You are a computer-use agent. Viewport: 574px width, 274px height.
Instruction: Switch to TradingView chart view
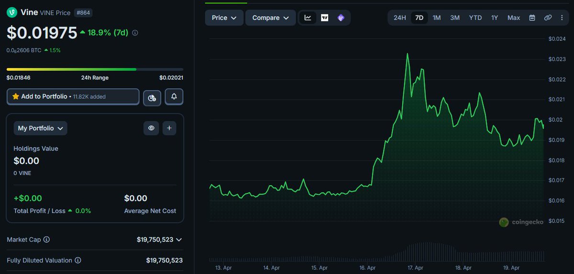(x=324, y=18)
